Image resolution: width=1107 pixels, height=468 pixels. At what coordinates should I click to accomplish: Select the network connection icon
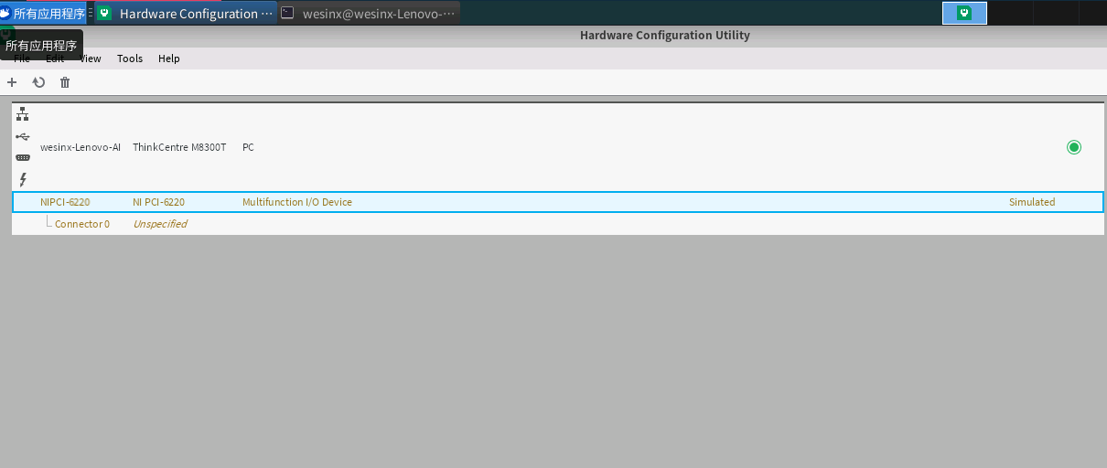click(23, 114)
